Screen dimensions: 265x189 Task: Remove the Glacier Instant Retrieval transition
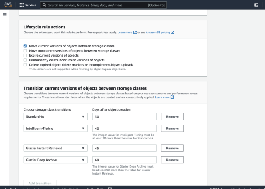click(172, 148)
